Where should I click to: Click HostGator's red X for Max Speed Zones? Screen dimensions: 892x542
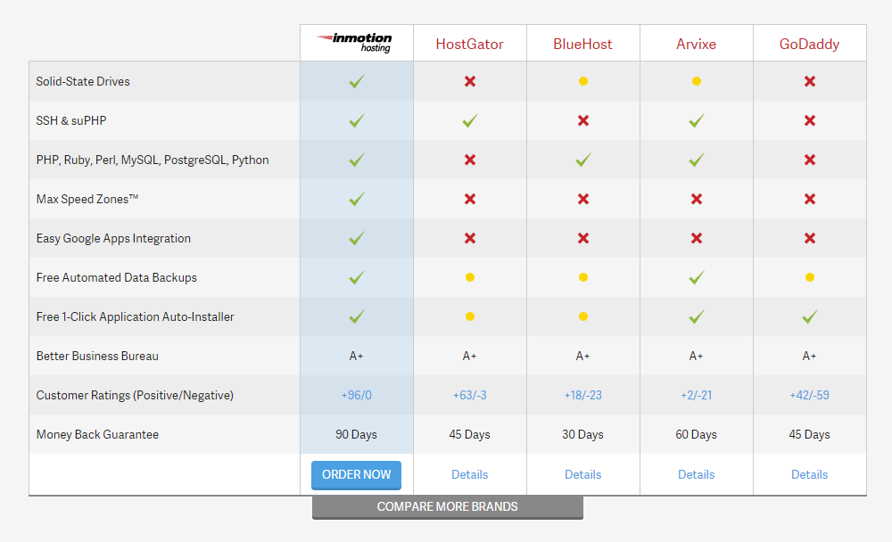[x=469, y=199]
